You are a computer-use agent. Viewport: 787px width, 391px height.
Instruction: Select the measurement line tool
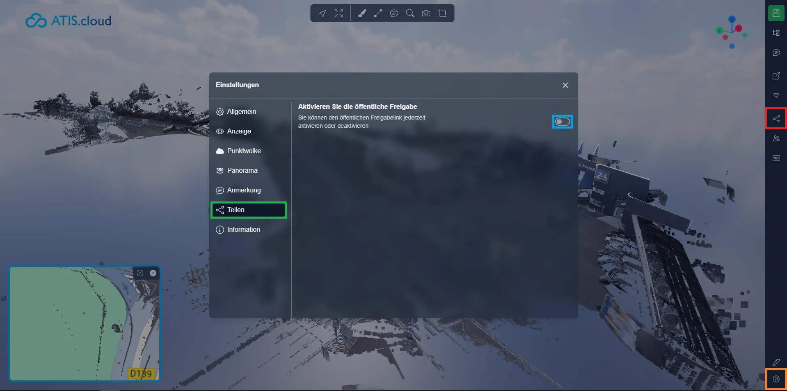(378, 14)
